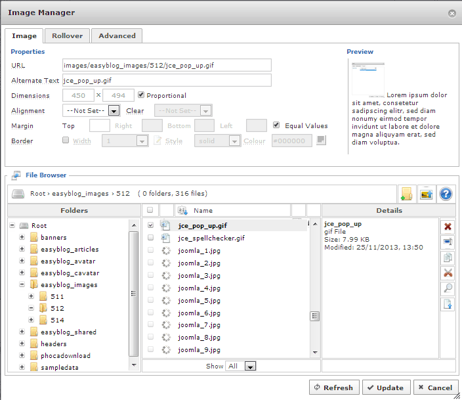
Task: Open the Show All files dropdown
Action: (x=241, y=366)
